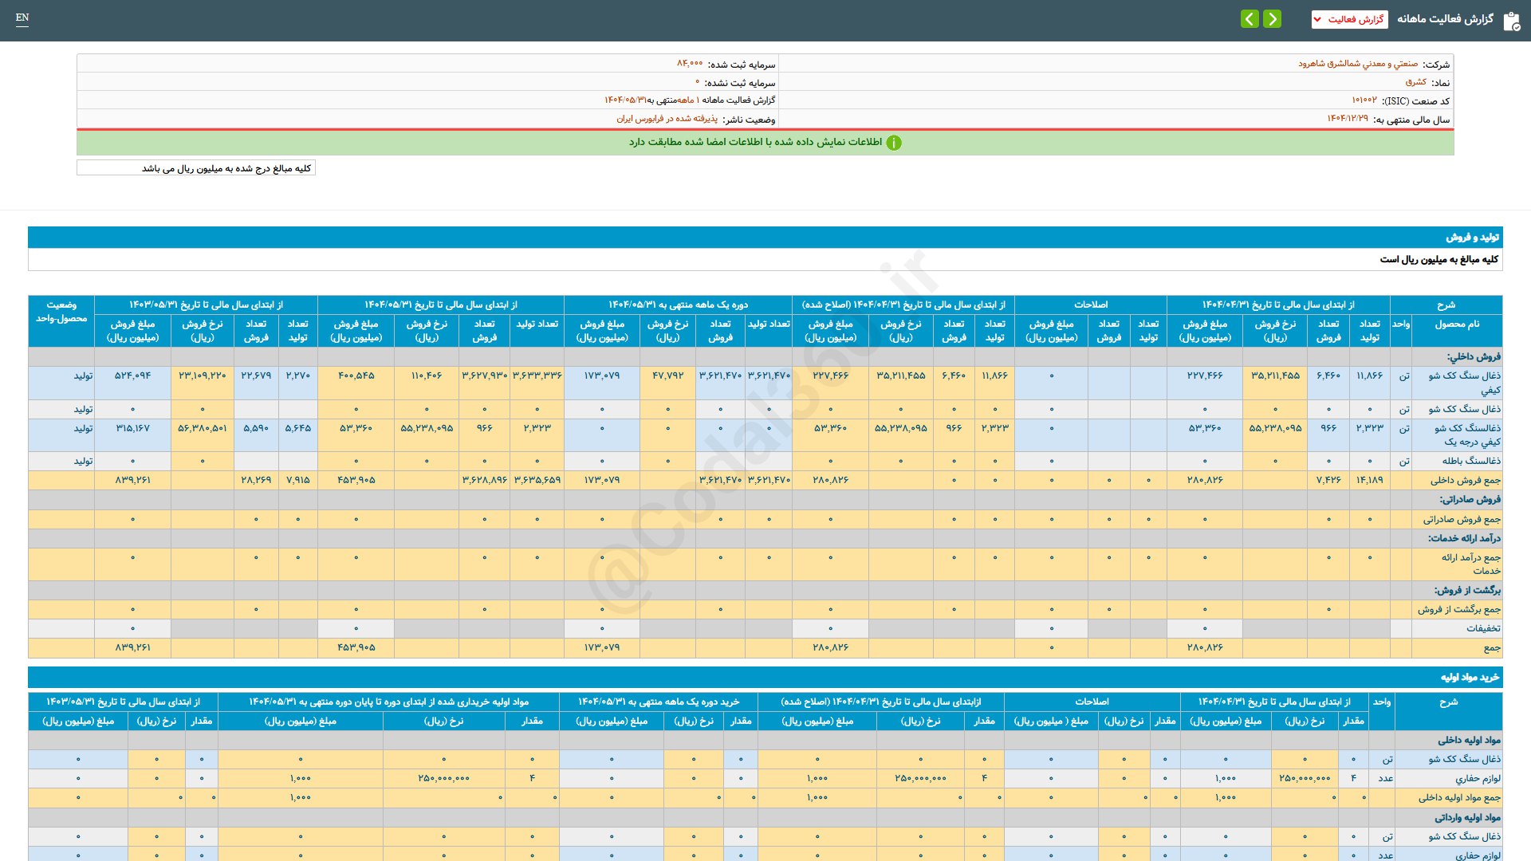Screen dimensions: 1531x861
Task: Go to next report with right green arrow
Action: click(1272, 18)
